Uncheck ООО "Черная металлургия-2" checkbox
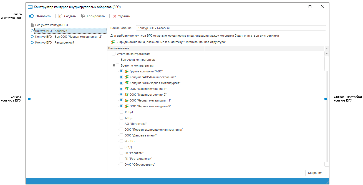The image size is (363, 185). [x=121, y=106]
